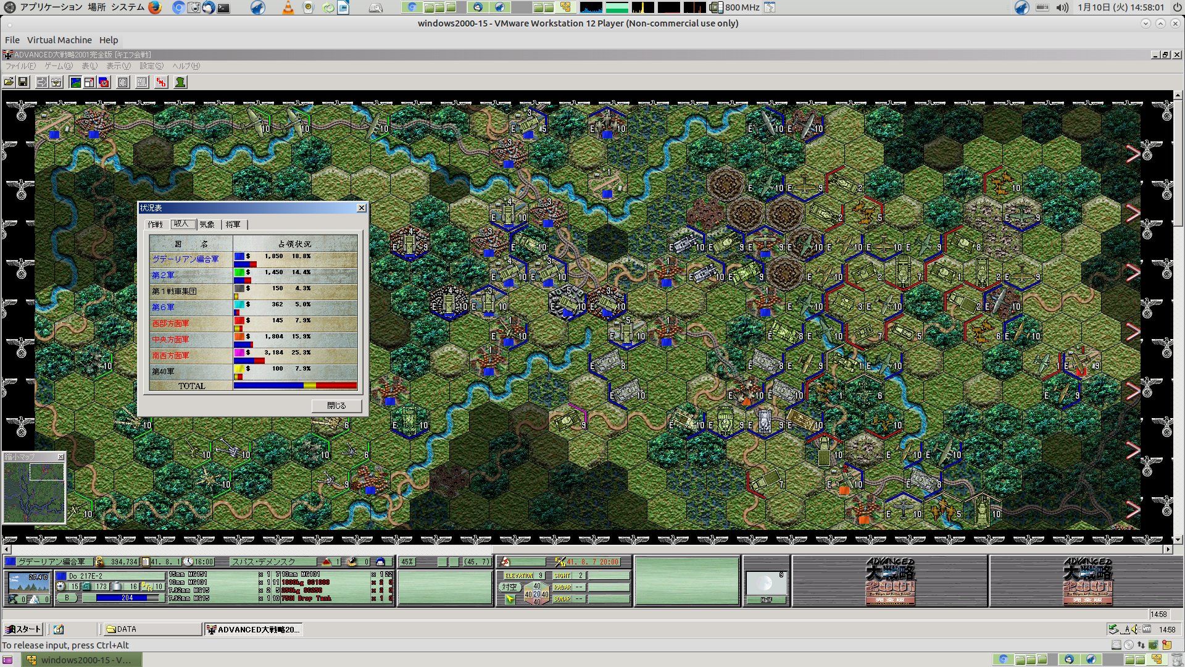This screenshot has height=667, width=1185.
Task: Open the 表(L) menu
Action: [89, 66]
